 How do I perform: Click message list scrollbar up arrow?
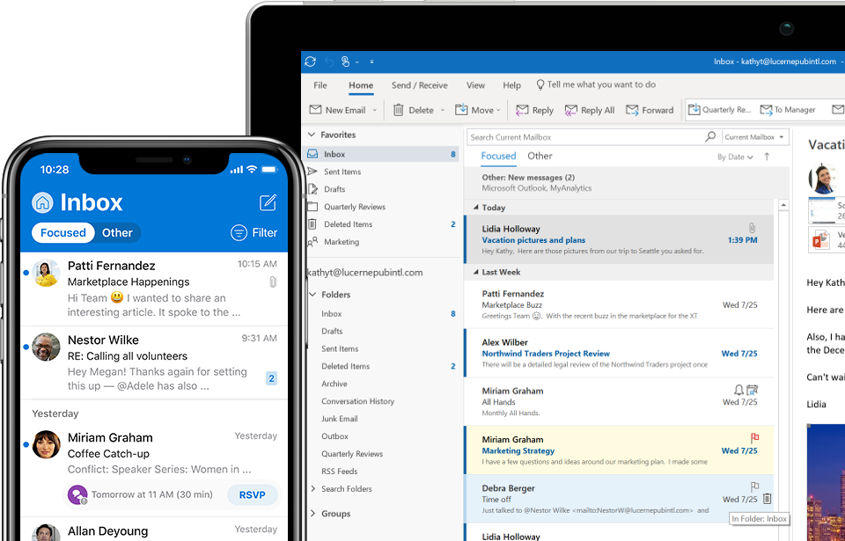tap(783, 205)
